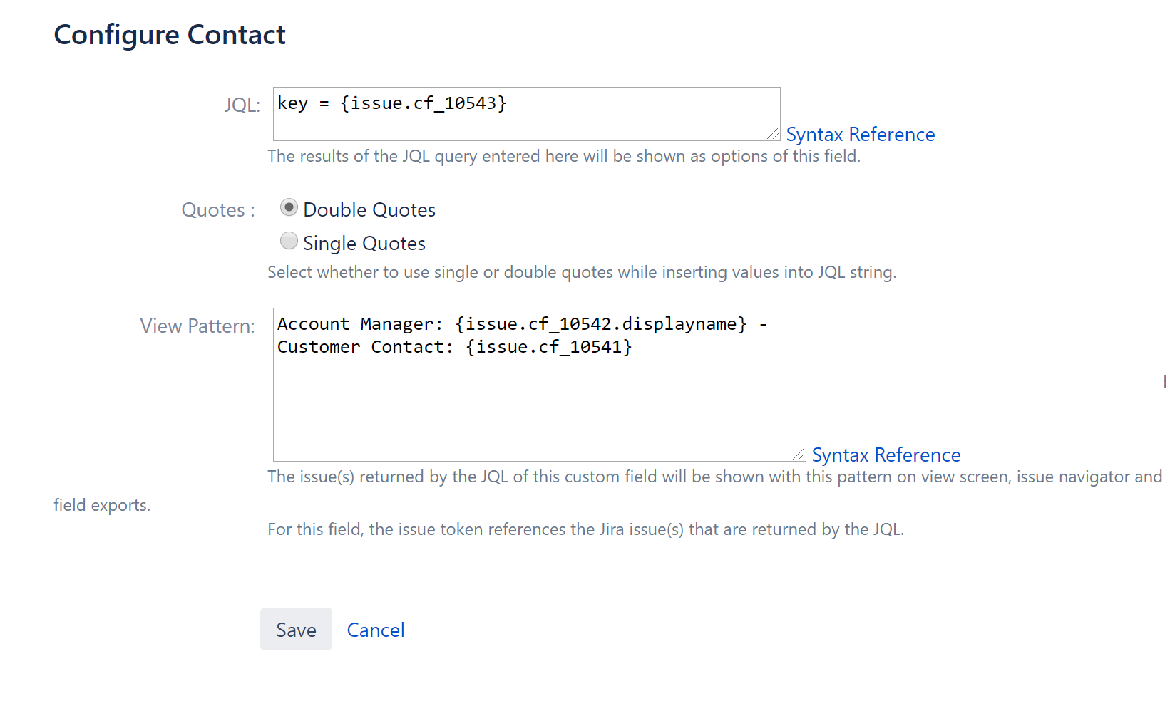Click the View Pattern field label

click(197, 326)
